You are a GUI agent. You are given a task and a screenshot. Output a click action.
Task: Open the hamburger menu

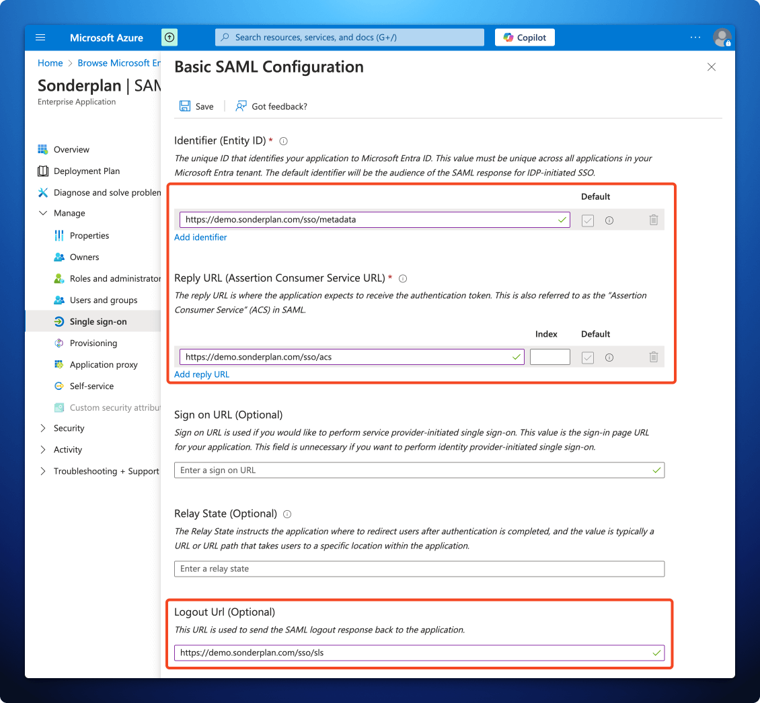tap(40, 37)
